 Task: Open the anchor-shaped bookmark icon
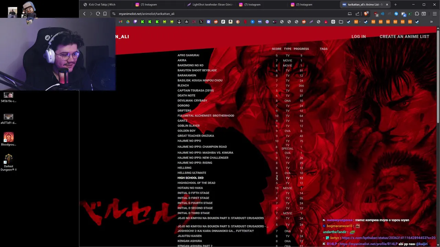click(x=179, y=22)
